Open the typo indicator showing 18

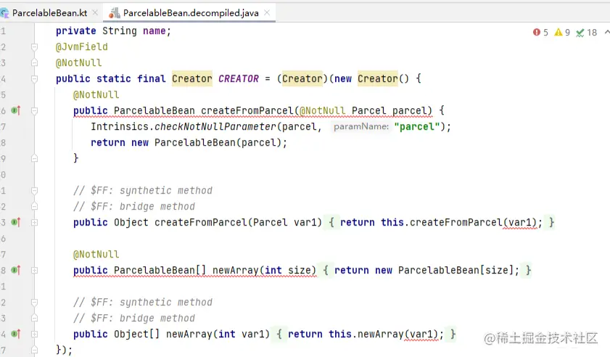pyautogui.click(x=586, y=33)
